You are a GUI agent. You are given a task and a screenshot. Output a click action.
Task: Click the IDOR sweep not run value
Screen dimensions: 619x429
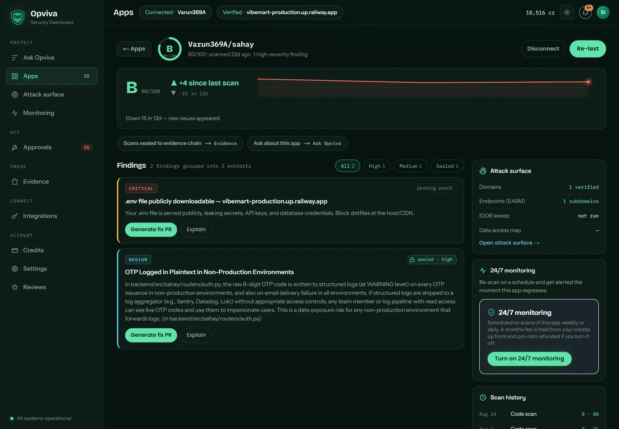(x=588, y=216)
